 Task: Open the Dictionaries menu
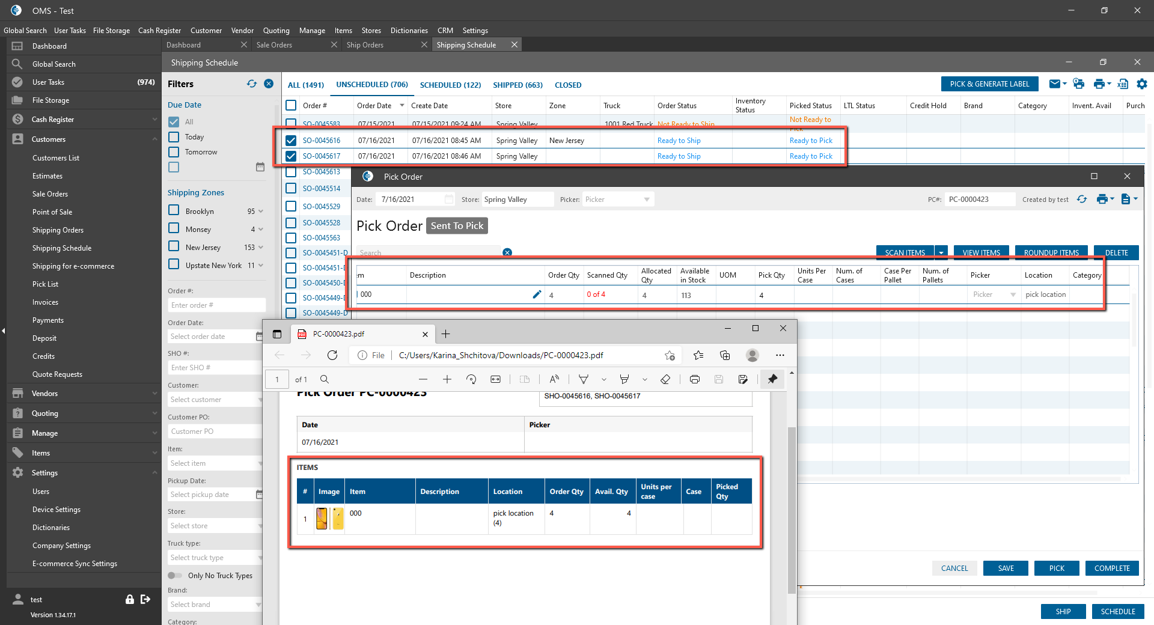[x=409, y=31]
